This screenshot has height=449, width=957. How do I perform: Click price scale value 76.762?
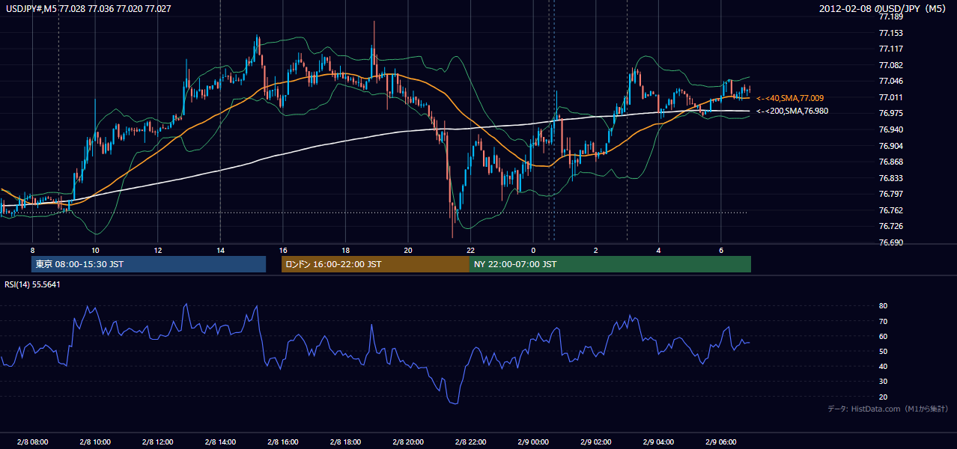[x=891, y=210]
